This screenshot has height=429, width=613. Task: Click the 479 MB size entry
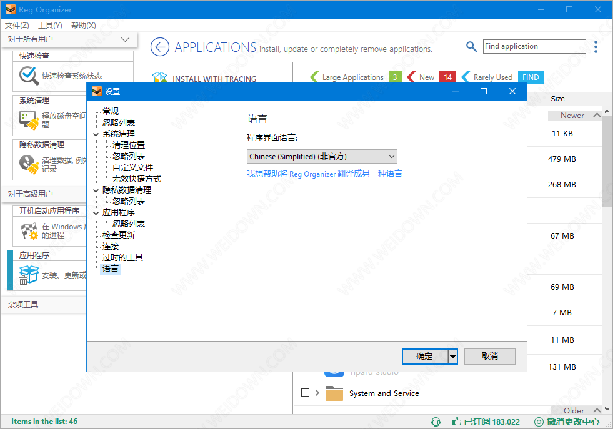[x=562, y=159]
